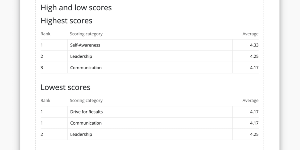Click the 4.33 average for Self-Awareness
The image size is (300, 150).
point(254,45)
